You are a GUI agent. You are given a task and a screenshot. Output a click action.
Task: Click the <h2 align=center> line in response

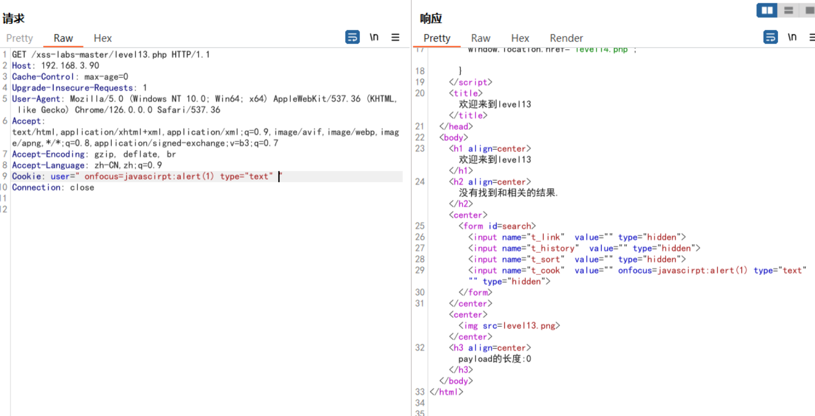(x=490, y=182)
